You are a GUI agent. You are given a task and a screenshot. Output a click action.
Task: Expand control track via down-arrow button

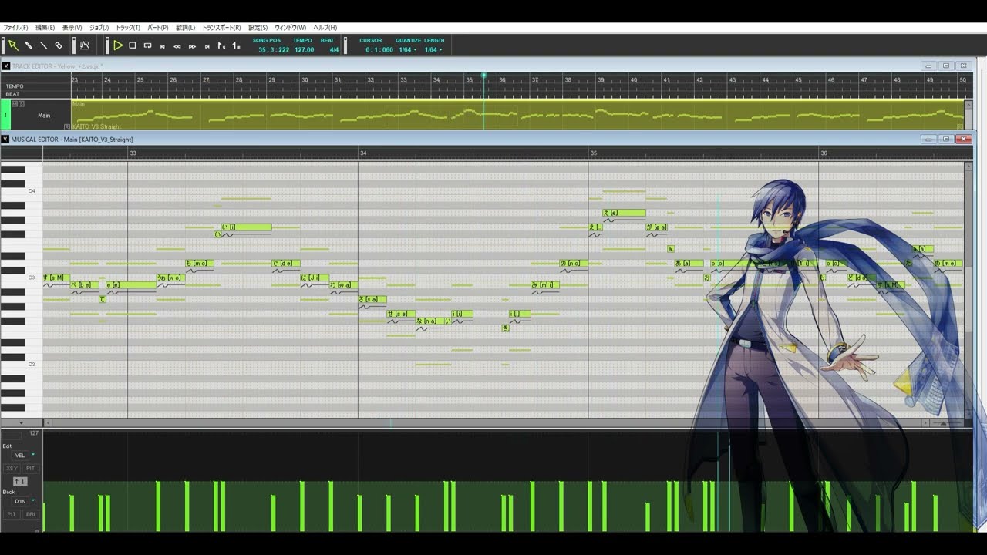point(21,423)
